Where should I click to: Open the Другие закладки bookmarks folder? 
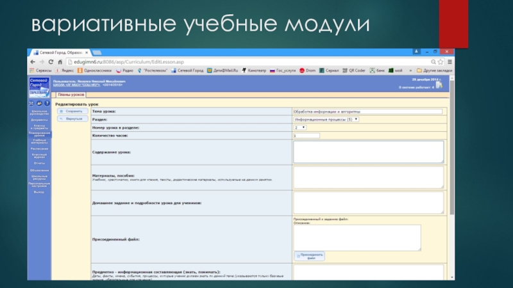coord(434,70)
